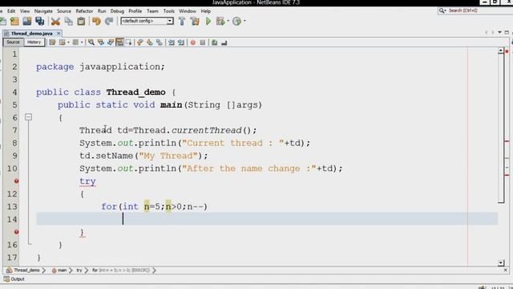Click the Build Project hammer icon
This screenshot has width=513, height=289.
click(182, 22)
